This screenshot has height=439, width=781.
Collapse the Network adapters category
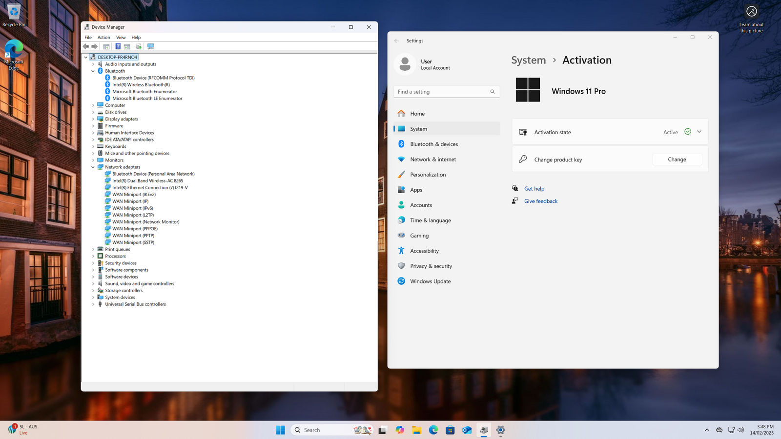[93, 167]
